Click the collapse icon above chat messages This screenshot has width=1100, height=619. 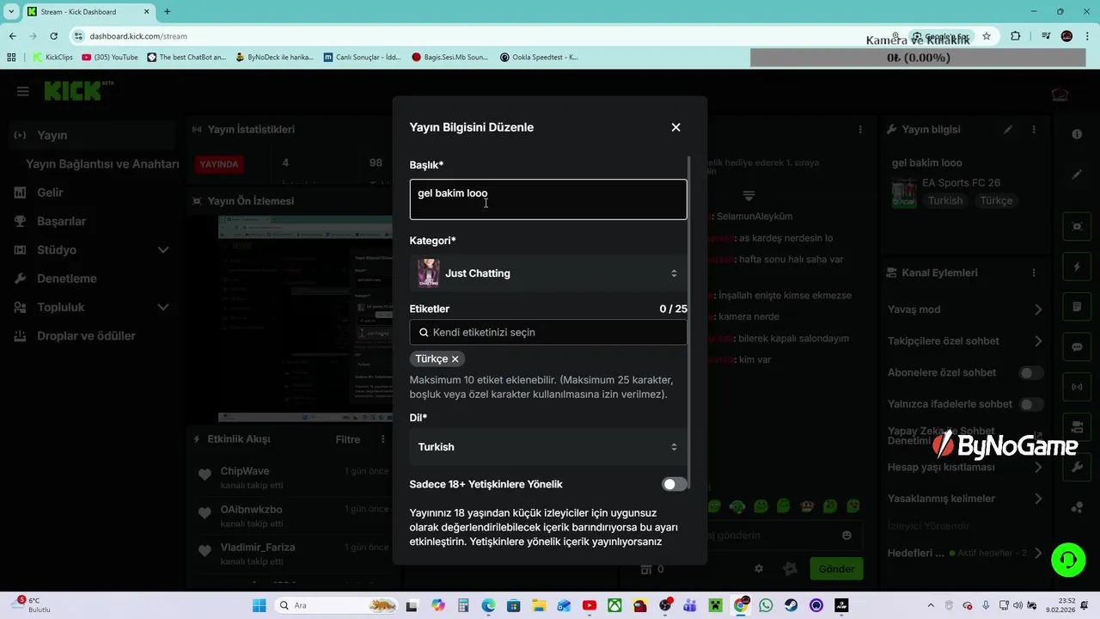[749, 196]
